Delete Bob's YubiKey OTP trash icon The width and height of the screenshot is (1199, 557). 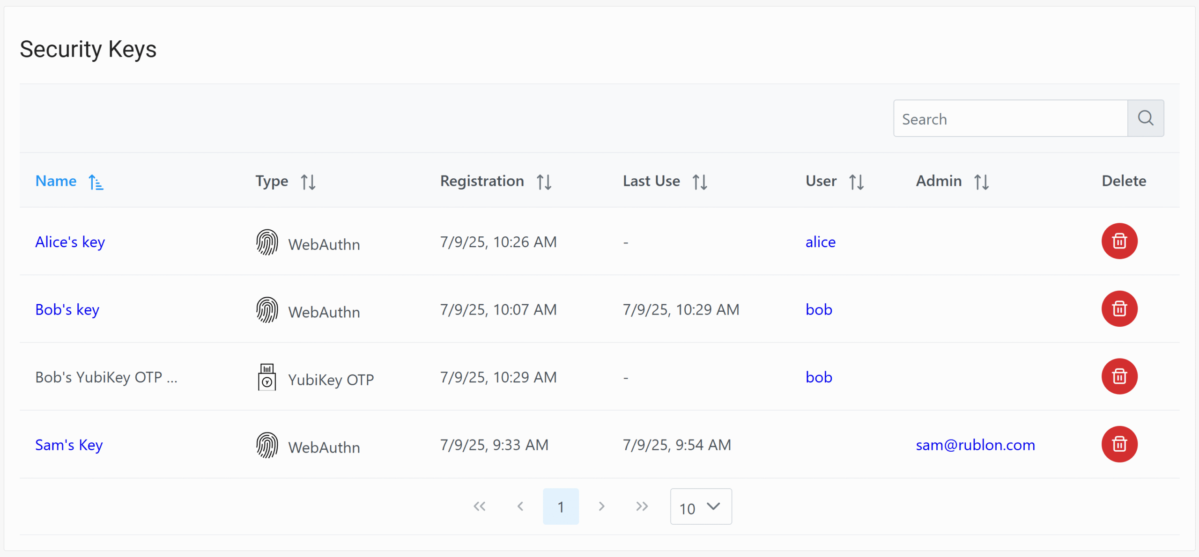click(1119, 376)
